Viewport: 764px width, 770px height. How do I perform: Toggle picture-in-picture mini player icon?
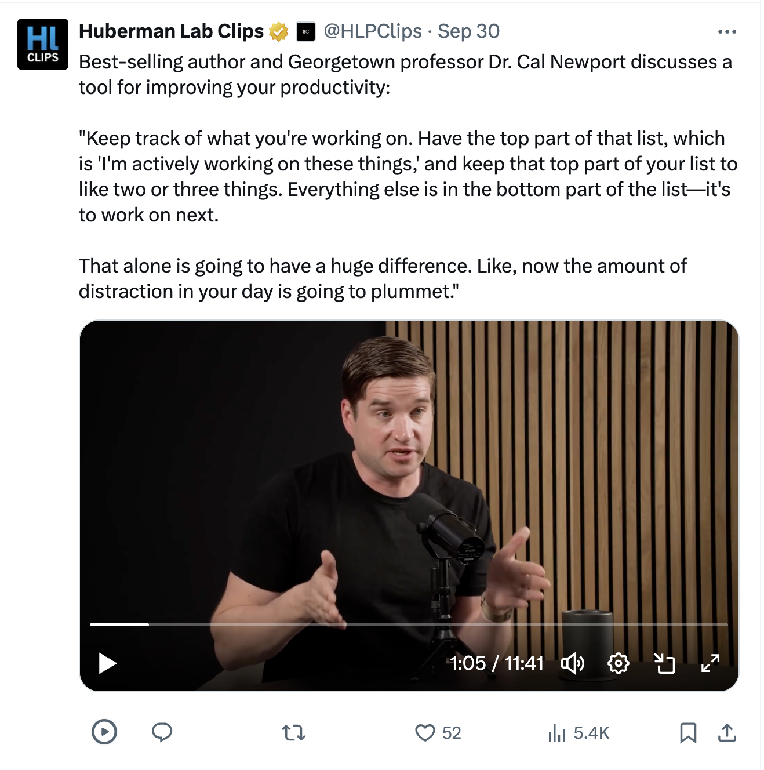tap(664, 663)
